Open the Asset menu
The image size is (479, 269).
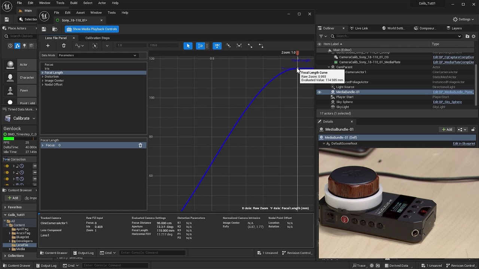coord(80,13)
